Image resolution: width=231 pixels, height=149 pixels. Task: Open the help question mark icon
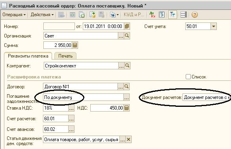(x=194, y=15)
